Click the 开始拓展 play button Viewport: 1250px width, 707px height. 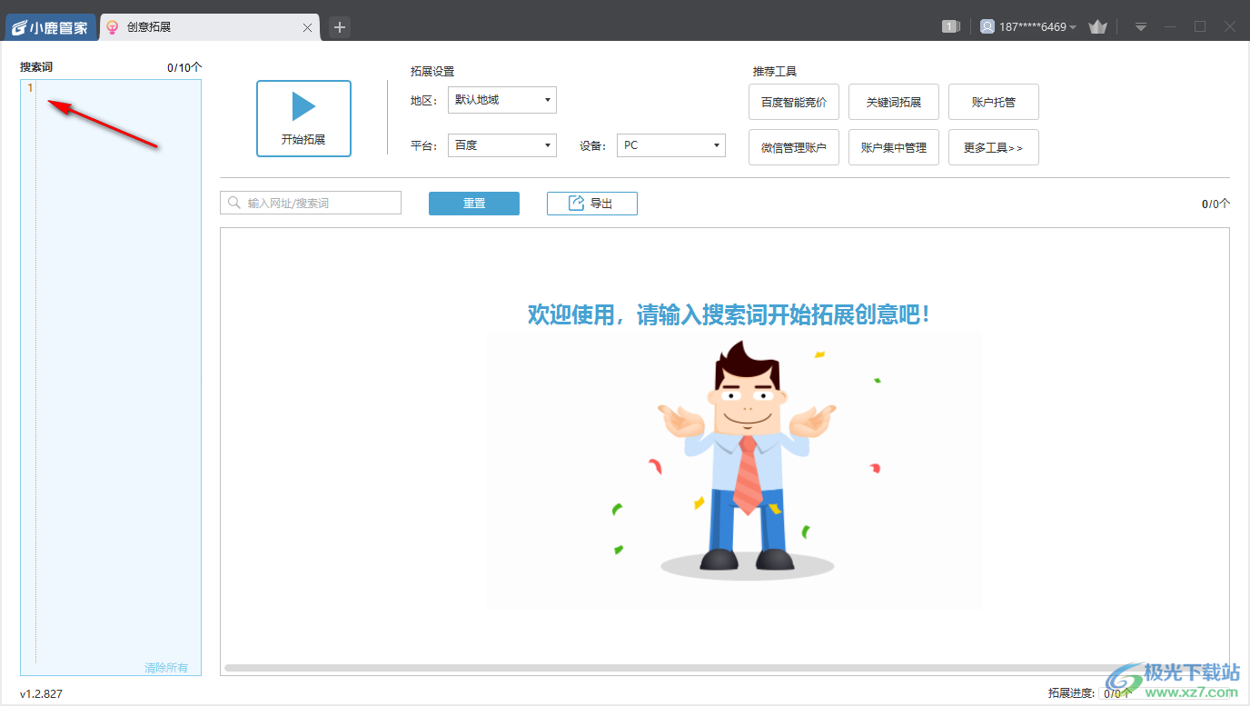(x=303, y=118)
